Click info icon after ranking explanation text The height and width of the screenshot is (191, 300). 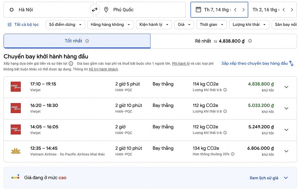point(71,64)
